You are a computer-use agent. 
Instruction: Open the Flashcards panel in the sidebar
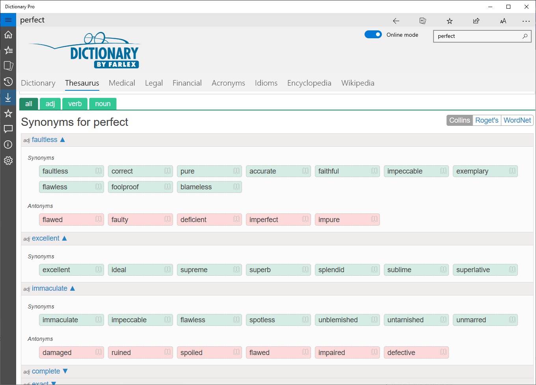(8, 66)
